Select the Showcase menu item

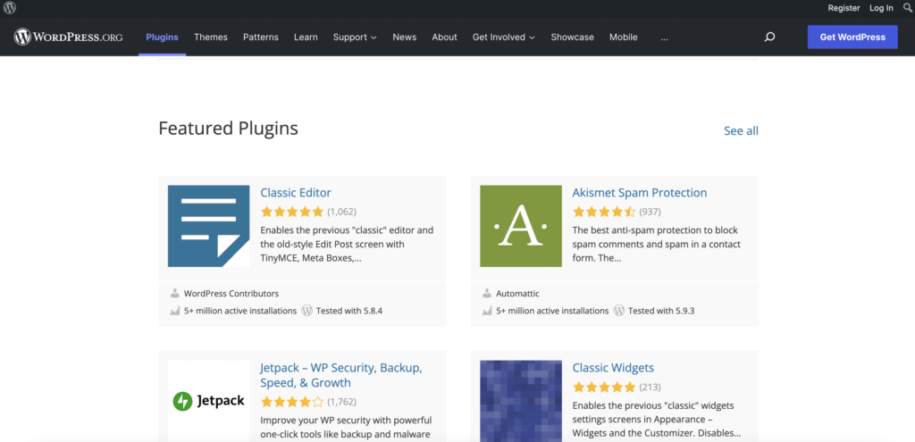click(572, 38)
